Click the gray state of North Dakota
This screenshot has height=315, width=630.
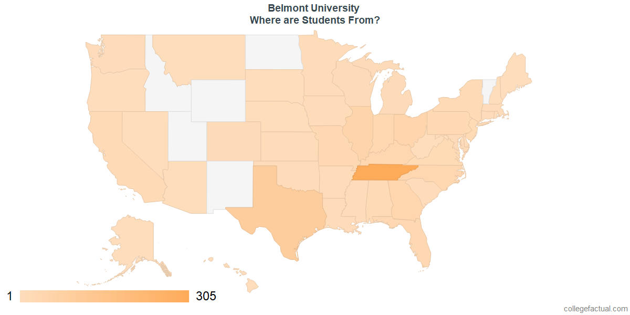coord(273,52)
